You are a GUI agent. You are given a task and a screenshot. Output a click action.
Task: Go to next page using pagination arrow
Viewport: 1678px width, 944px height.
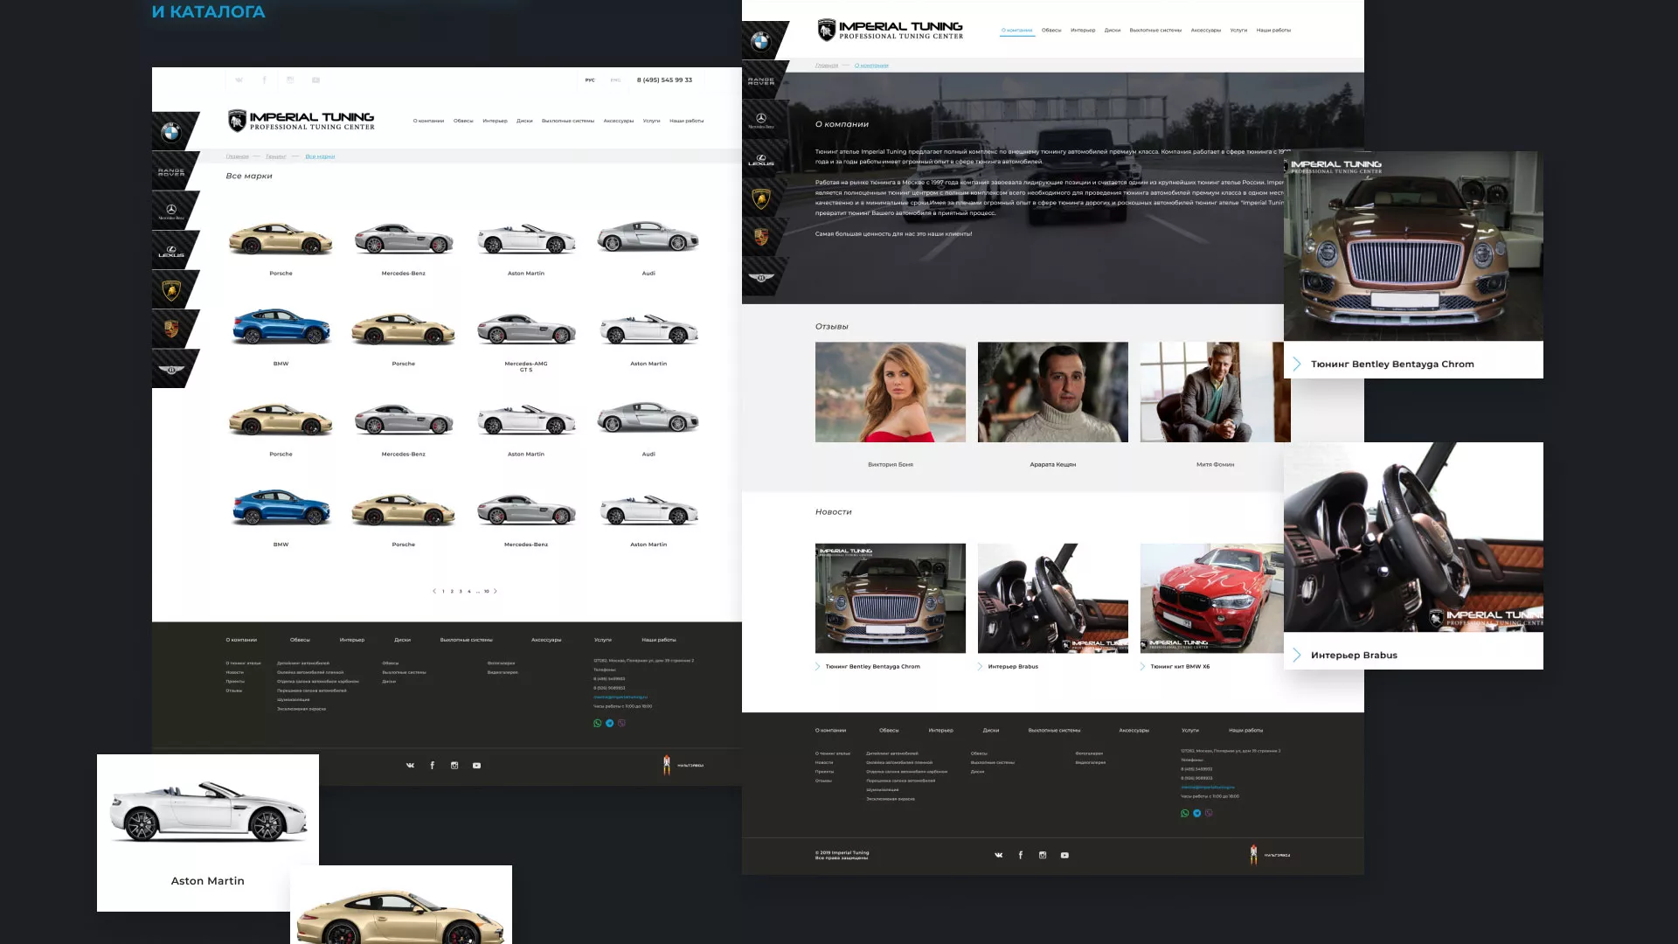[496, 591]
